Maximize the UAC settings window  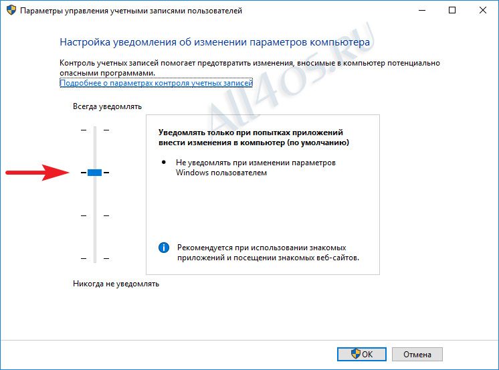(452, 11)
